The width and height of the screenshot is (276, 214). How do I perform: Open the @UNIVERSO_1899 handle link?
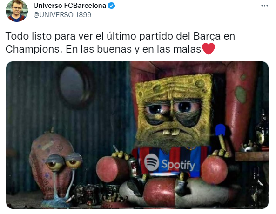[62, 15]
